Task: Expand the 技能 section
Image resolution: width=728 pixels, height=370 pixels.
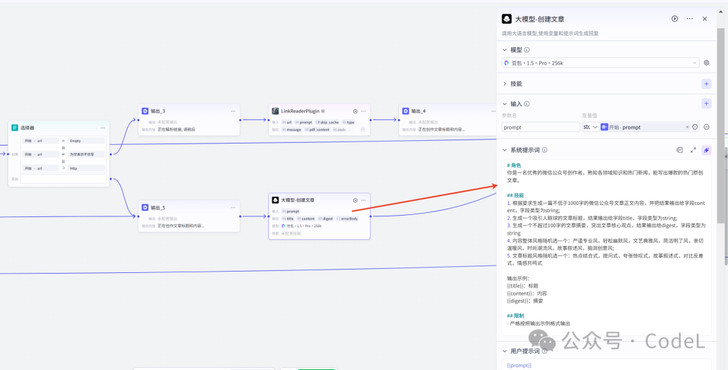Action: [505, 84]
